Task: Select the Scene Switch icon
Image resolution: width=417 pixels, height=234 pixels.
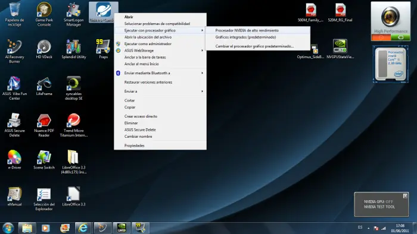Action: tap(44, 160)
